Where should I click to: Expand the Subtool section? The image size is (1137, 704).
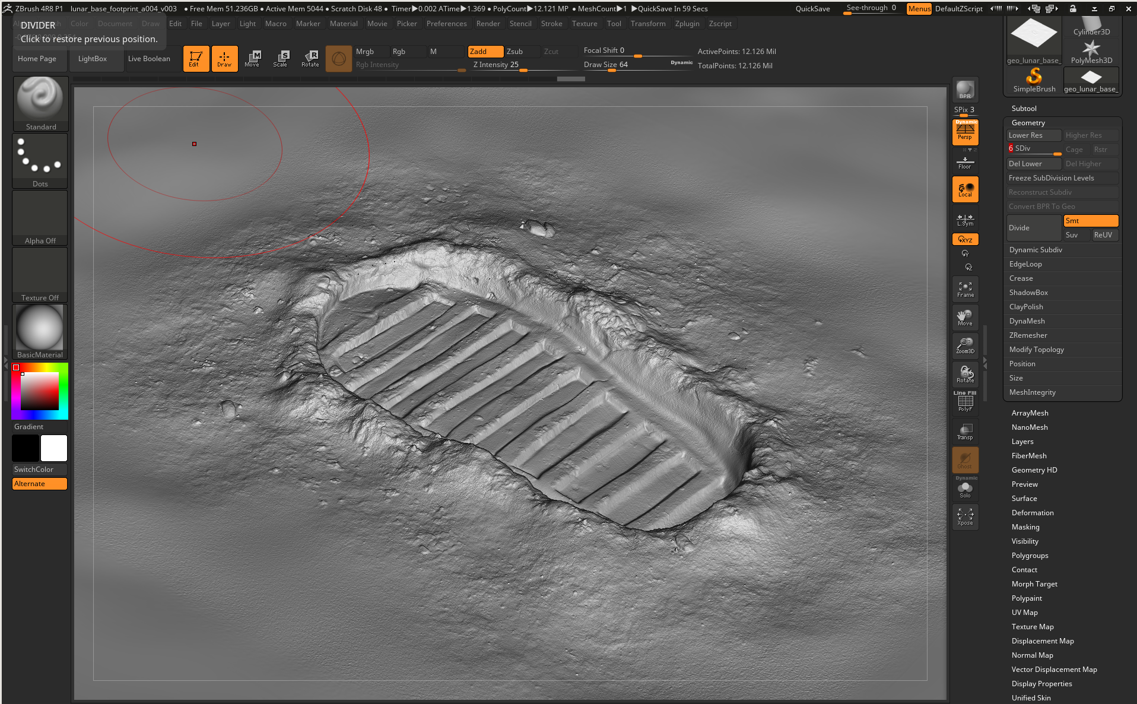tap(1024, 109)
